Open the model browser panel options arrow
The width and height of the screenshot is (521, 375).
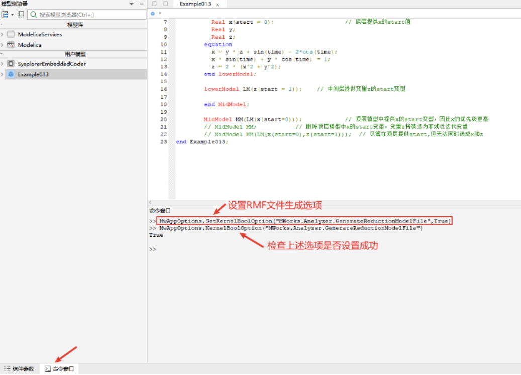[132, 4]
